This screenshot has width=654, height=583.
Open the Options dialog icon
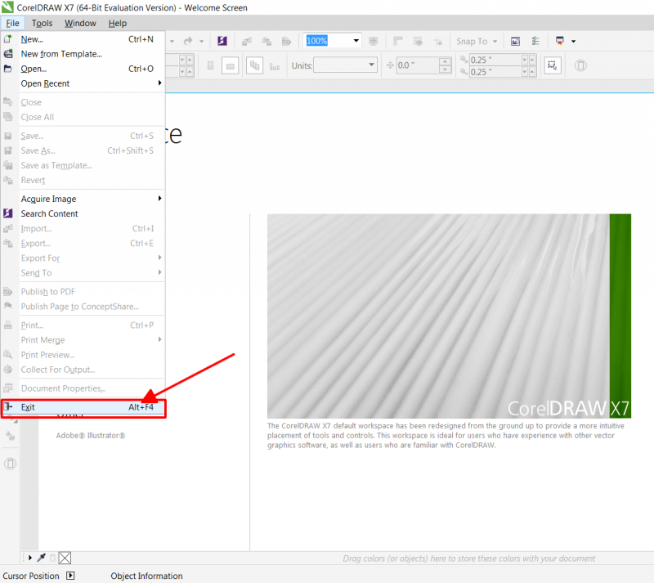point(535,41)
